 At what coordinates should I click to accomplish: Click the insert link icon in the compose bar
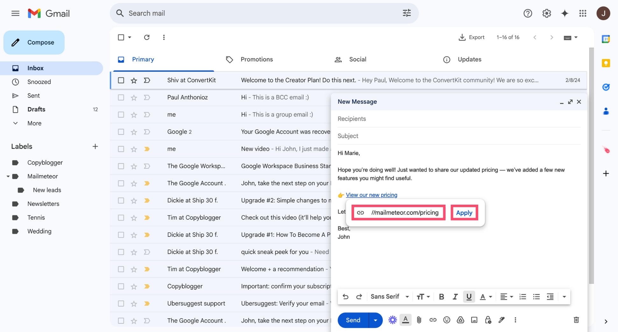coord(433,320)
